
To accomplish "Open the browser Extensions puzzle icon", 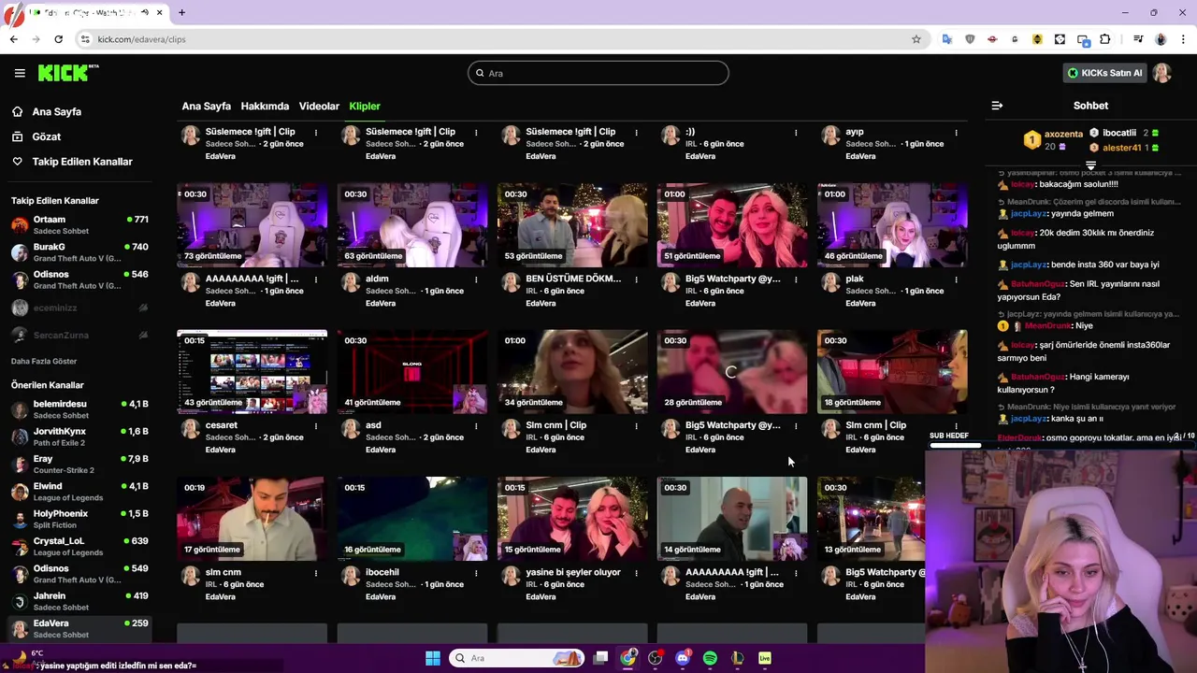I will (x=1105, y=39).
